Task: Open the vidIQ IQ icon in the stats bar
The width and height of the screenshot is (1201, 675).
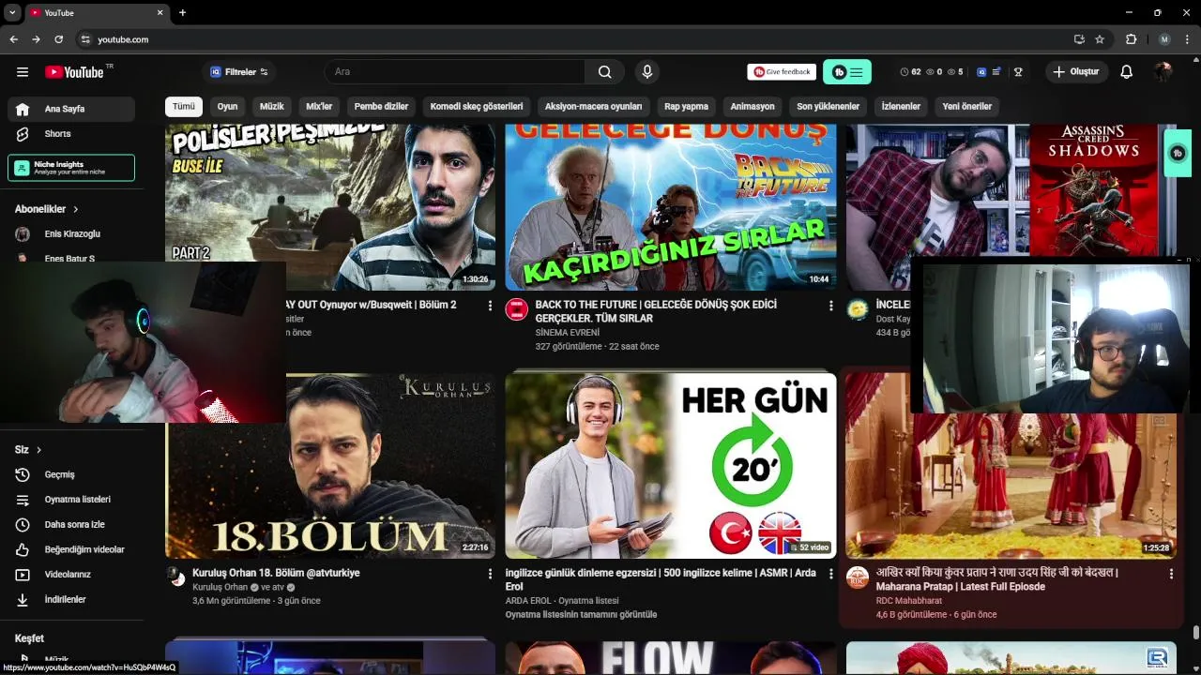Action: pyautogui.click(x=981, y=72)
